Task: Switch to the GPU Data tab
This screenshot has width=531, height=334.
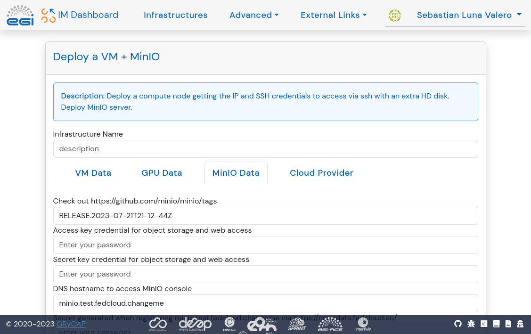Action: [162, 173]
